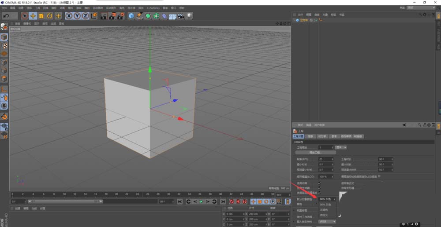Select the Move tool

(x=33, y=16)
